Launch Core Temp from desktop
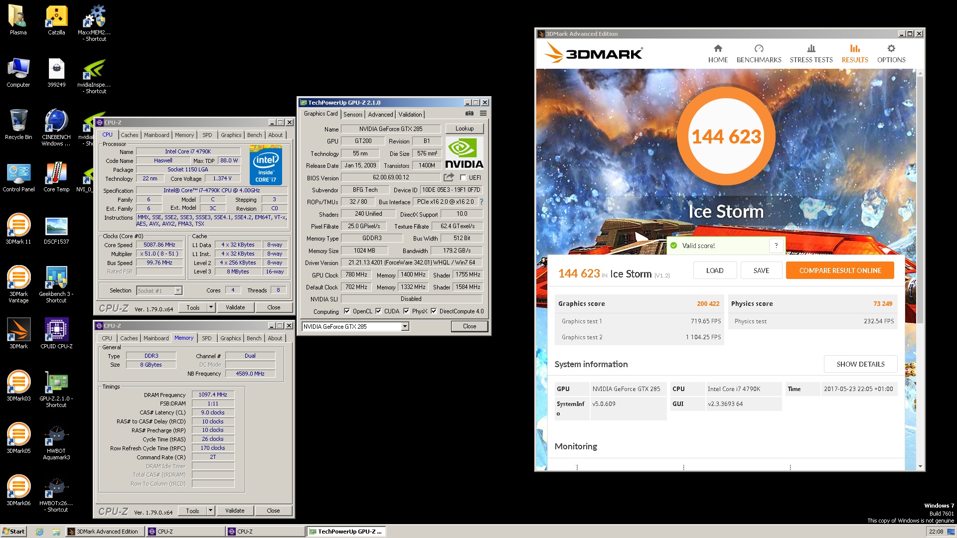This screenshot has height=538, width=957. (x=56, y=177)
